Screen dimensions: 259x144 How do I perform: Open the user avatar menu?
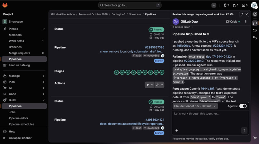click(254, 5)
